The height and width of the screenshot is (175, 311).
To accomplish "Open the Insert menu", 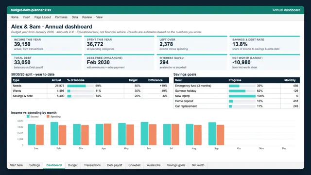I will tap(26, 17).
